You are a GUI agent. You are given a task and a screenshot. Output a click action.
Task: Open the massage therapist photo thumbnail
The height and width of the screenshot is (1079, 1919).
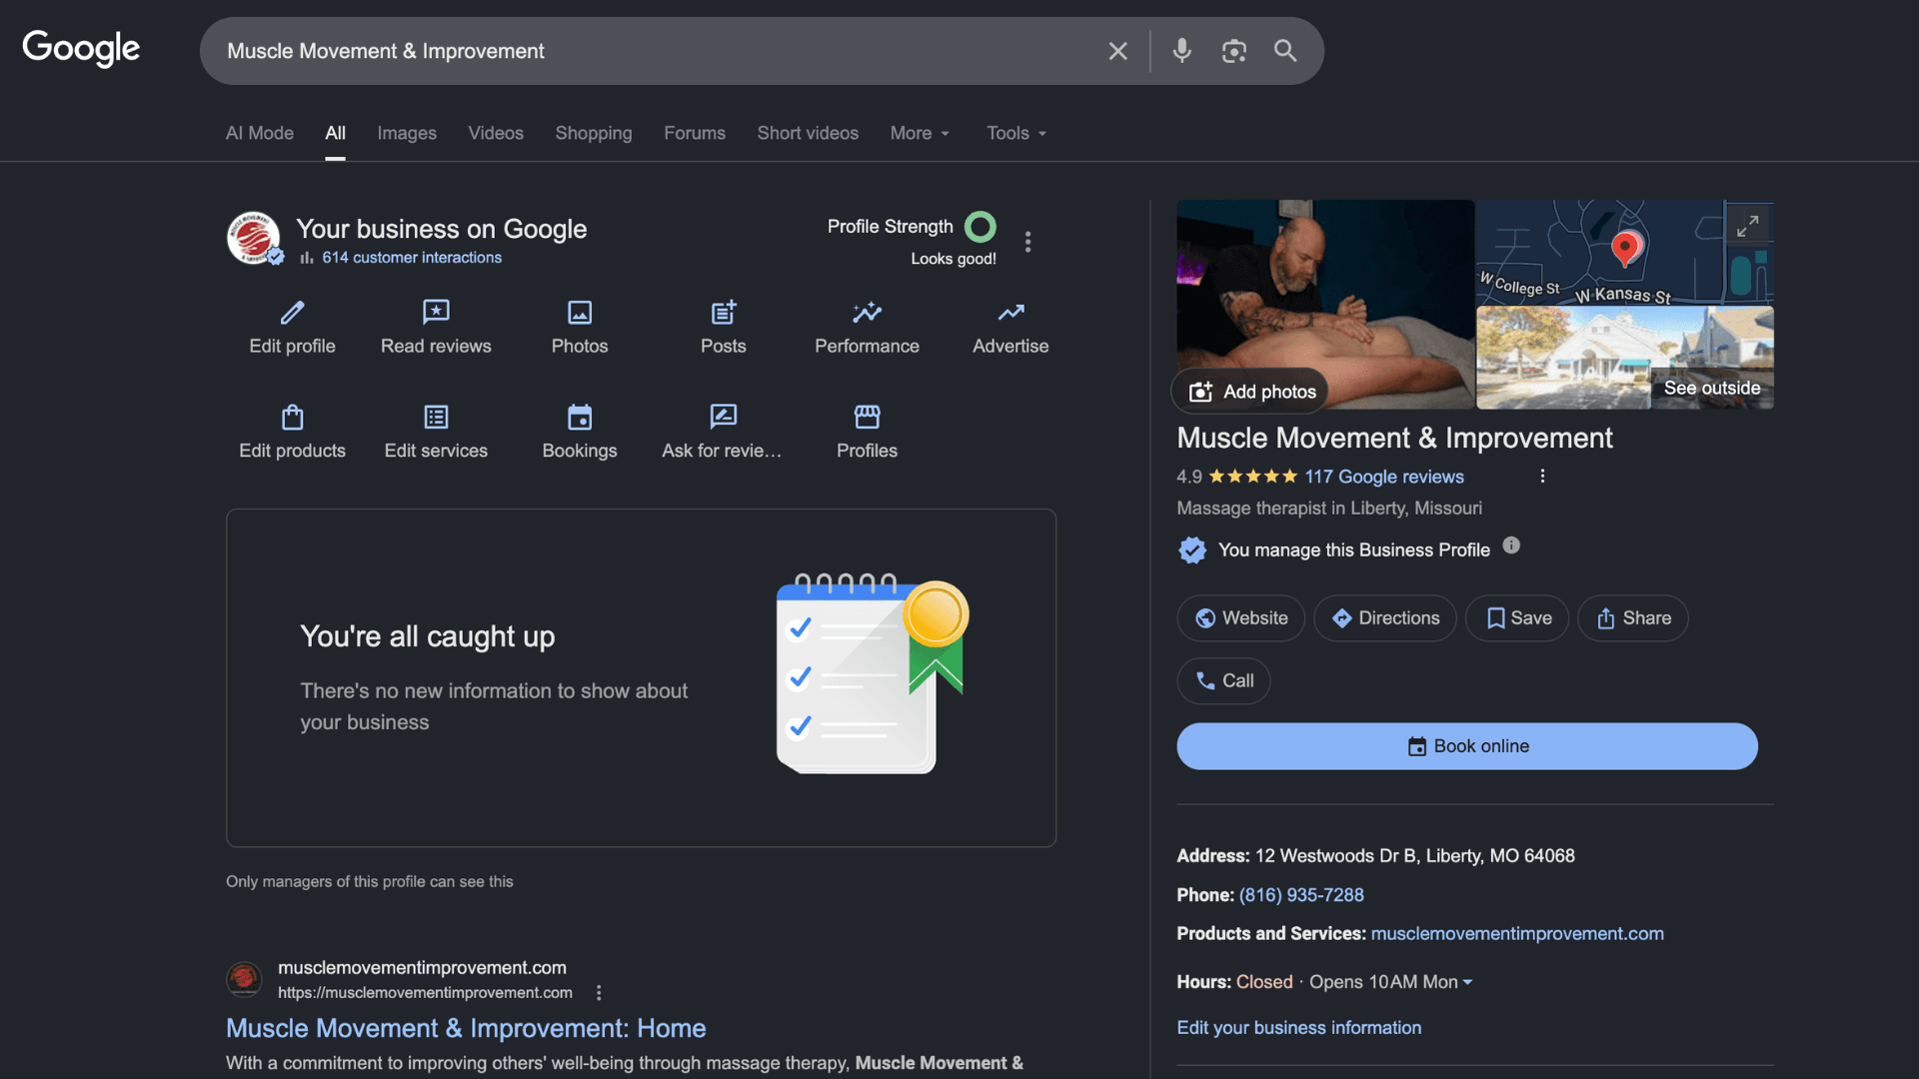[1325, 304]
